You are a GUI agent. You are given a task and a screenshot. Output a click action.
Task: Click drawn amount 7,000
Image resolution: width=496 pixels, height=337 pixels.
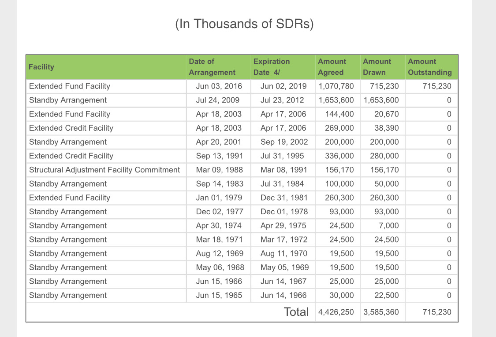[389, 226]
